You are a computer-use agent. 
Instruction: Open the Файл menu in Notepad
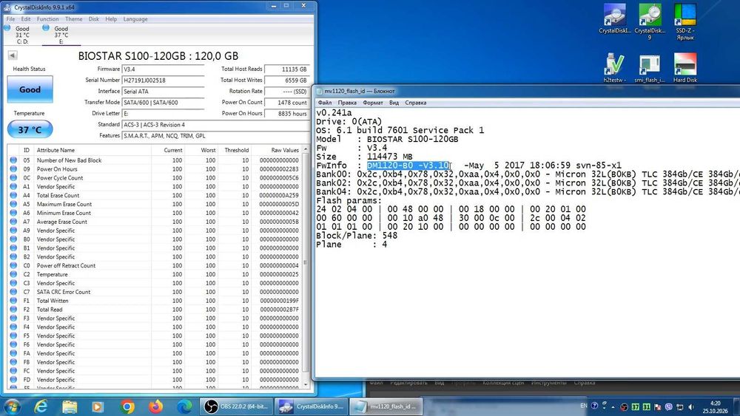pyautogui.click(x=325, y=103)
